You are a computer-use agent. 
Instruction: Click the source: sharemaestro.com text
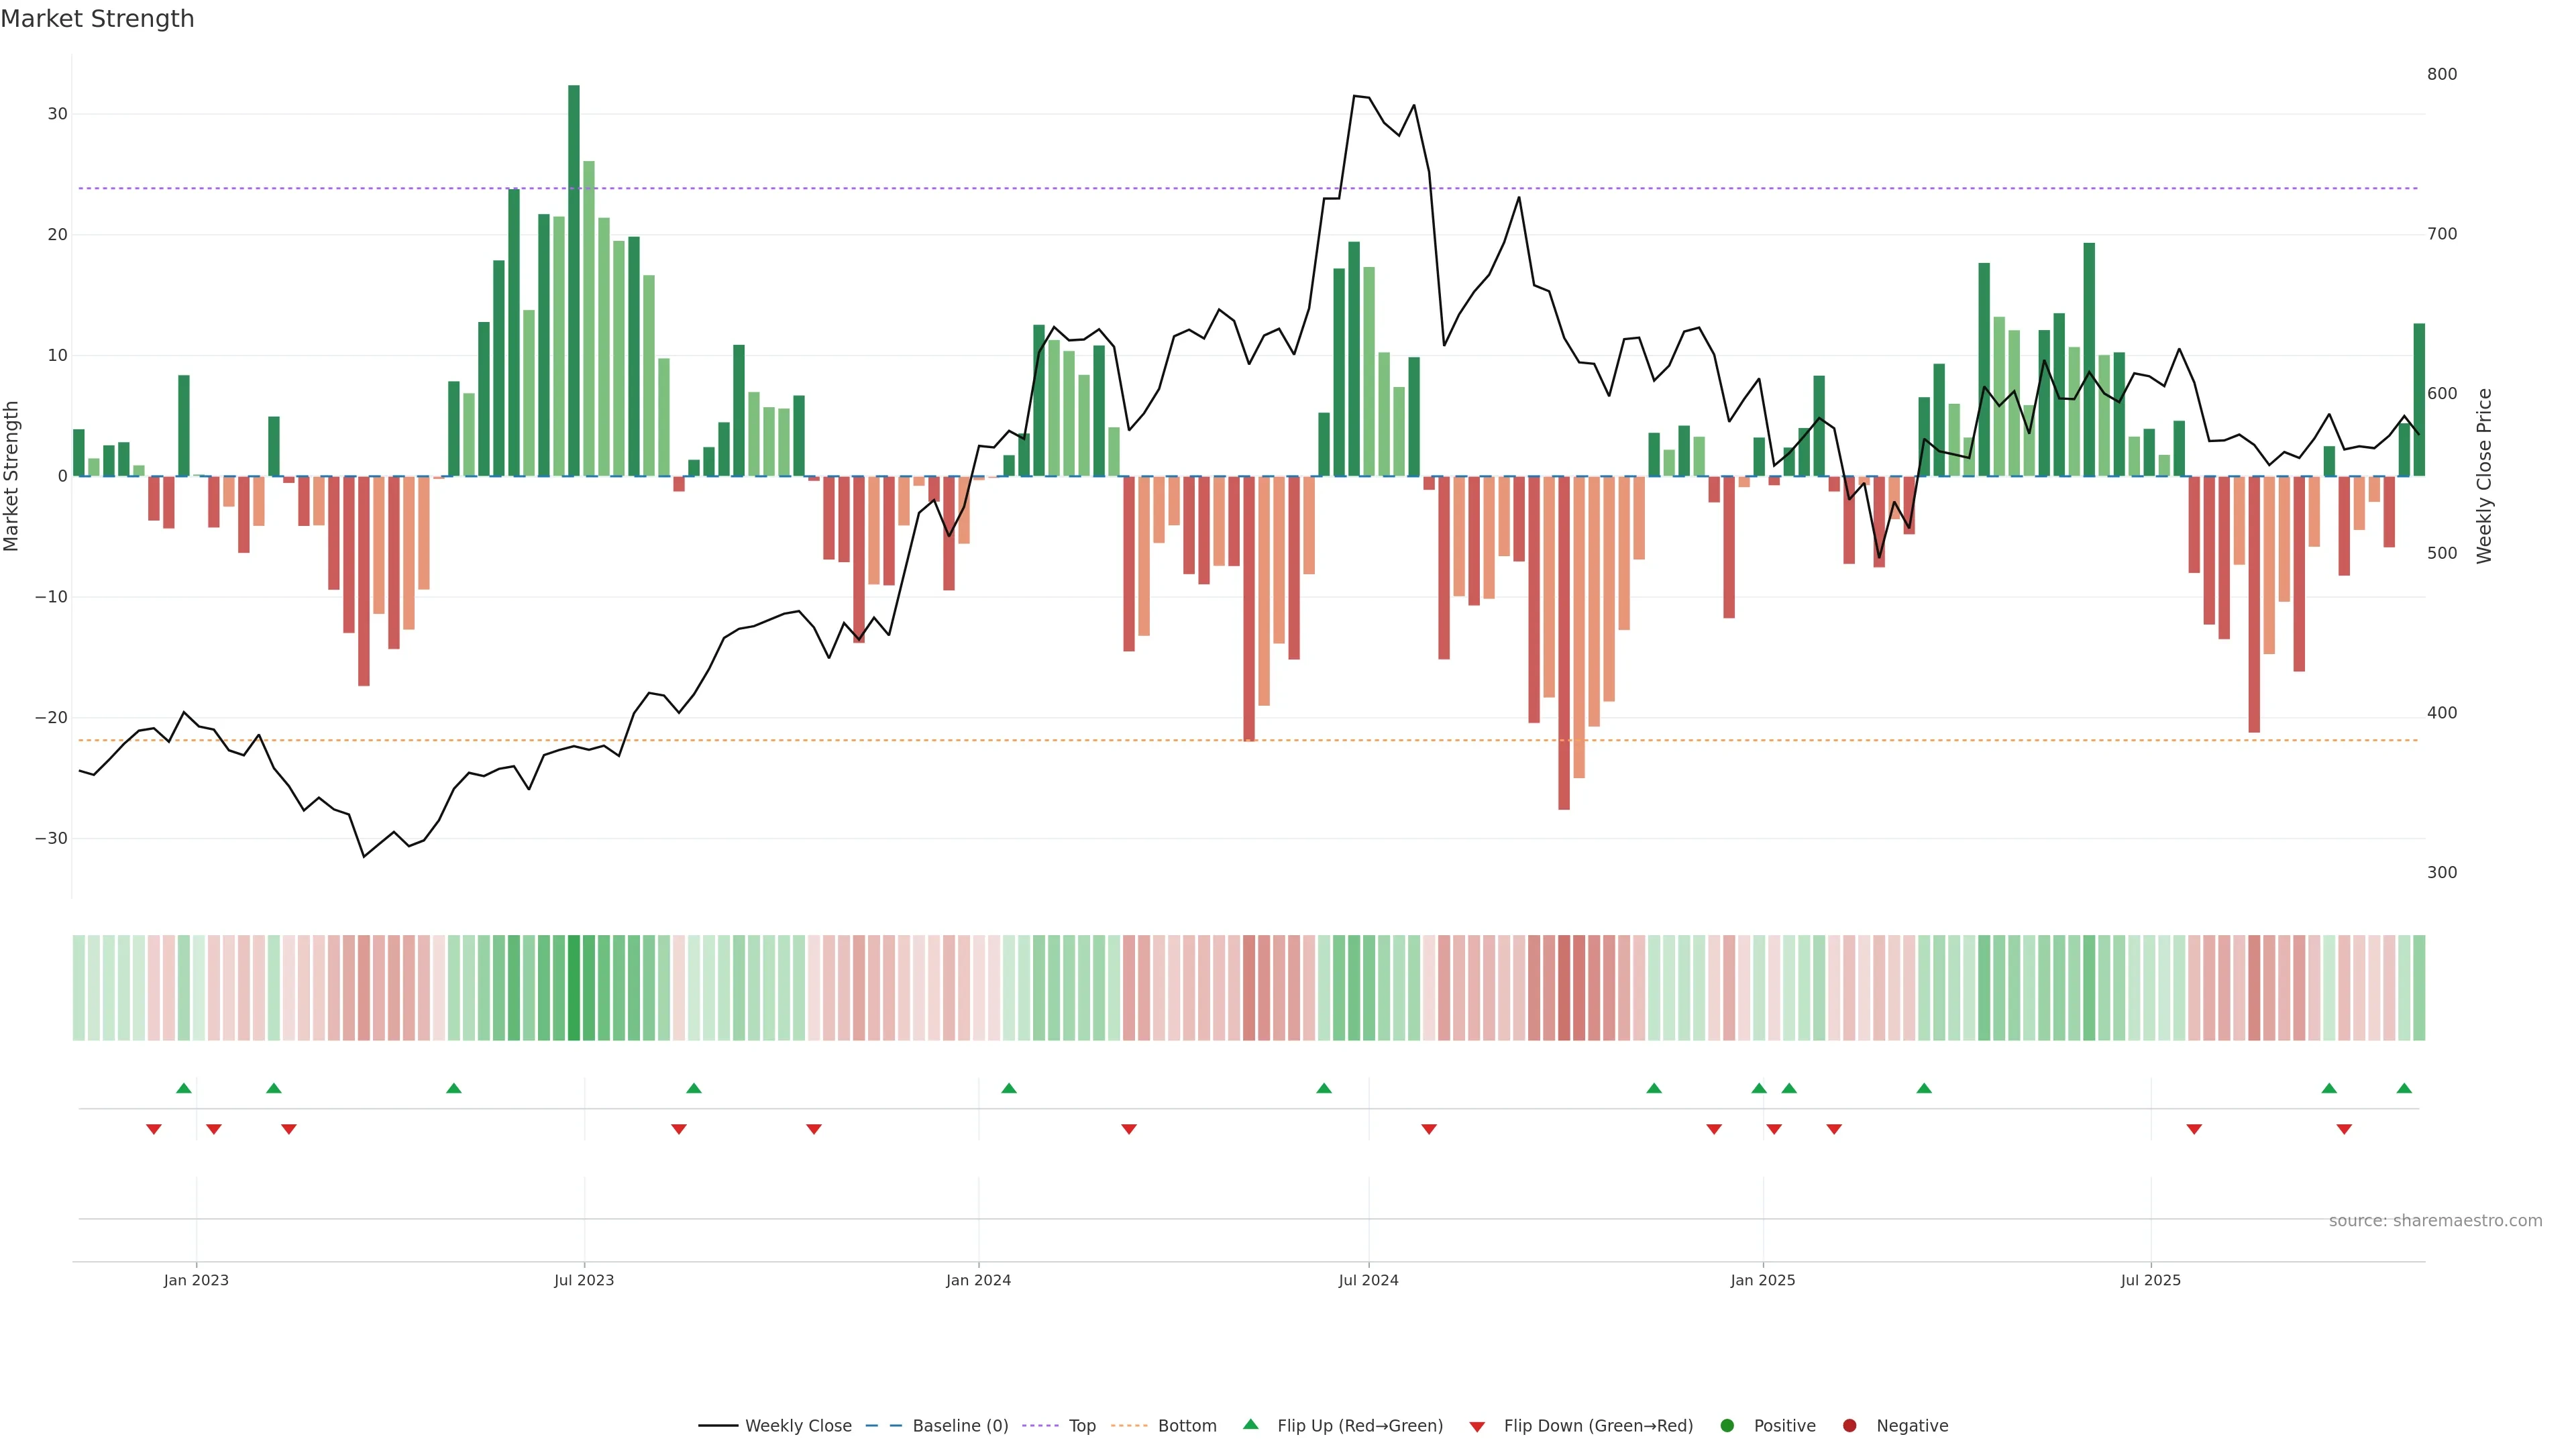[x=2435, y=1221]
